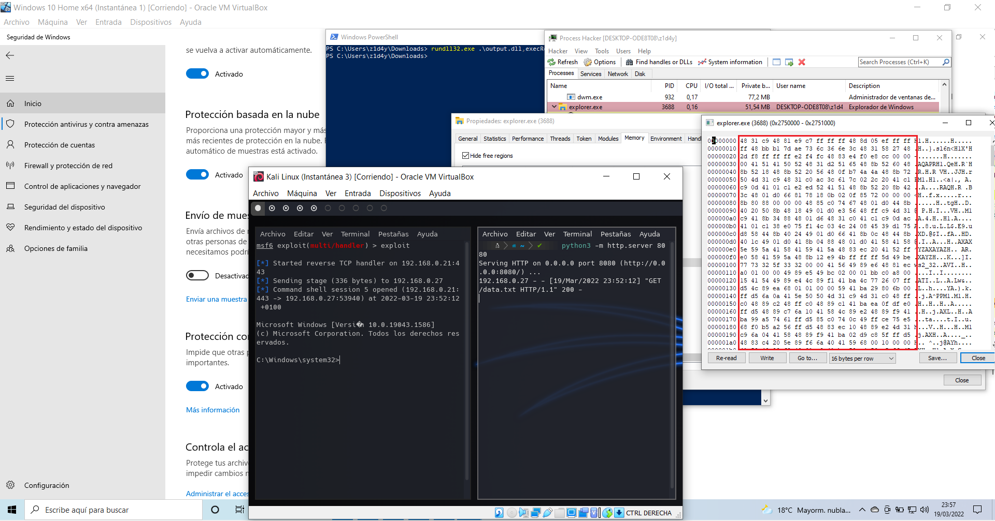Open Seguridad del dispositivo
The height and width of the screenshot is (521, 995).
click(x=83, y=207)
